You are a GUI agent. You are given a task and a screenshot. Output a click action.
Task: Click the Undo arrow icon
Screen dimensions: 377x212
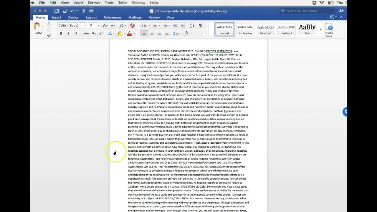72,11
